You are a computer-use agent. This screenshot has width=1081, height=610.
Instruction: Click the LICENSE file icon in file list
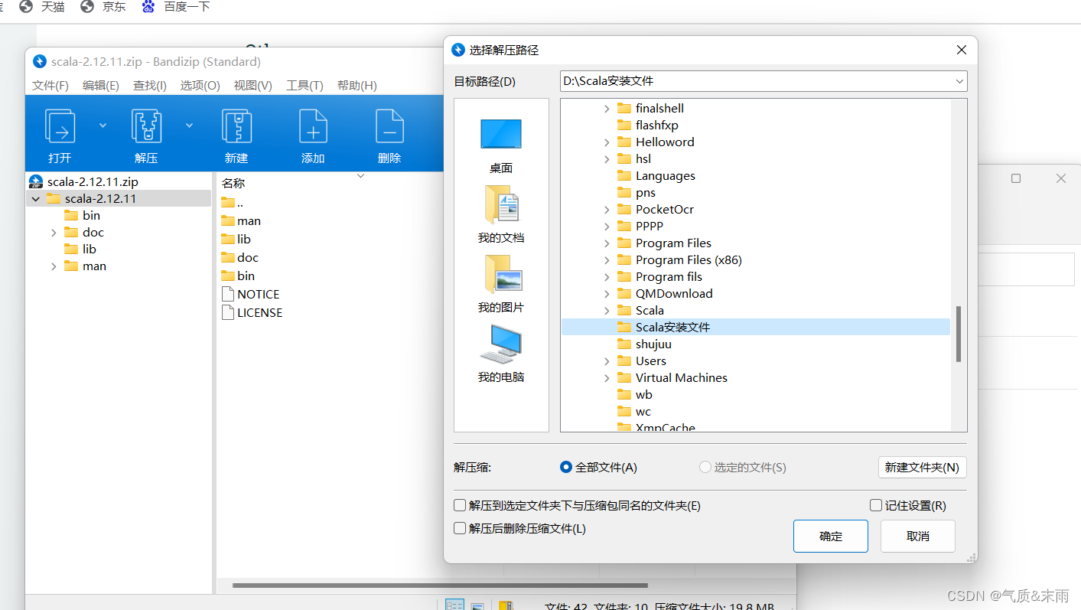(x=227, y=312)
